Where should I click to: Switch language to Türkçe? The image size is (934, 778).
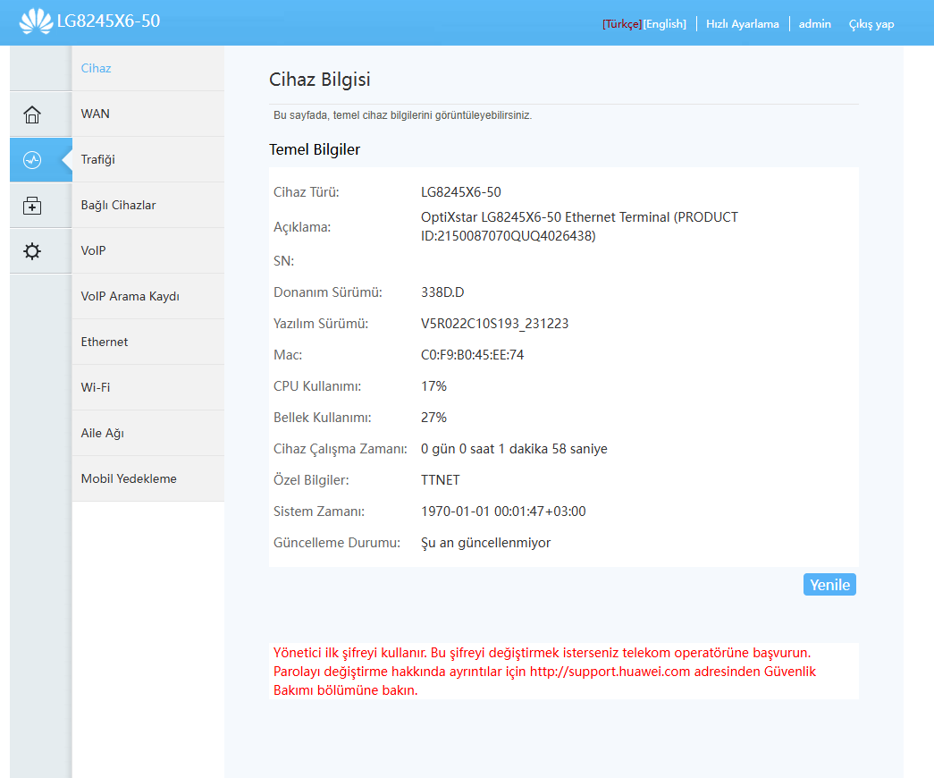tap(622, 24)
